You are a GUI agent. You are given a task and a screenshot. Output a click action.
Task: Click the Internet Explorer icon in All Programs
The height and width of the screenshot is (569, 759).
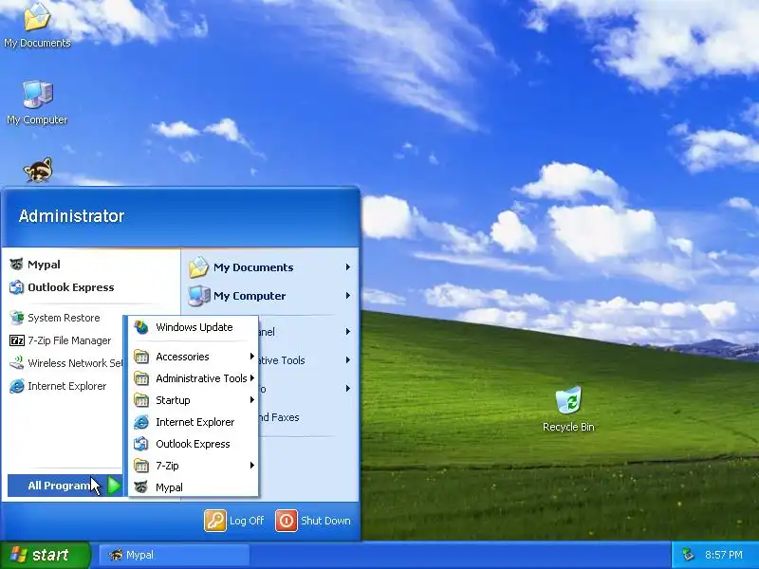coord(140,422)
